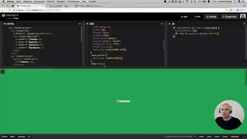Viewport: 247px width, 139px height.
Task: Fork this pen
Action: [197, 17]
